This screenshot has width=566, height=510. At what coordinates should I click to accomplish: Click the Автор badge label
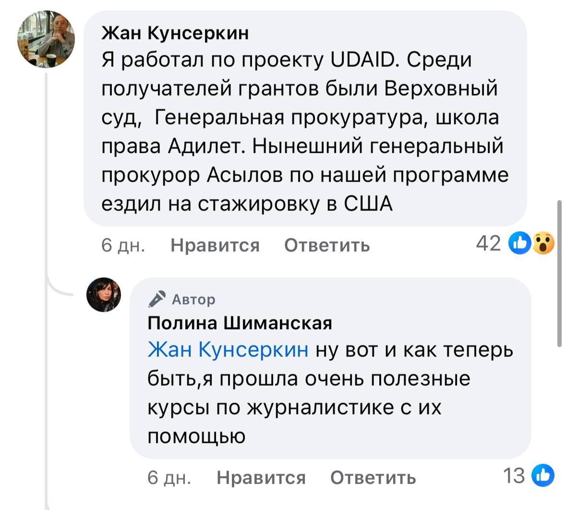pos(193,300)
